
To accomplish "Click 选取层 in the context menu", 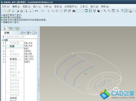I will coord(13,98).
